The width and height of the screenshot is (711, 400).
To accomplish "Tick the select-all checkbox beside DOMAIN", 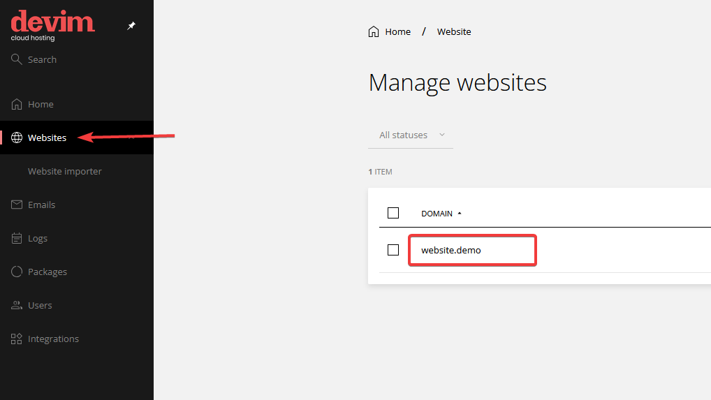I will [393, 213].
